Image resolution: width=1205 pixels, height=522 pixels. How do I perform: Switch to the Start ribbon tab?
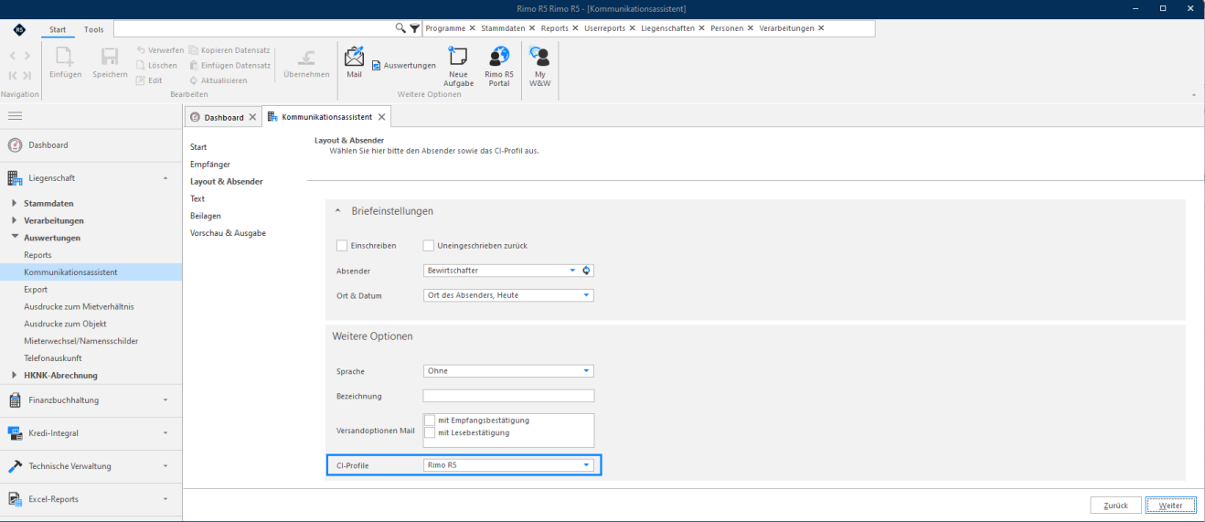[58, 29]
